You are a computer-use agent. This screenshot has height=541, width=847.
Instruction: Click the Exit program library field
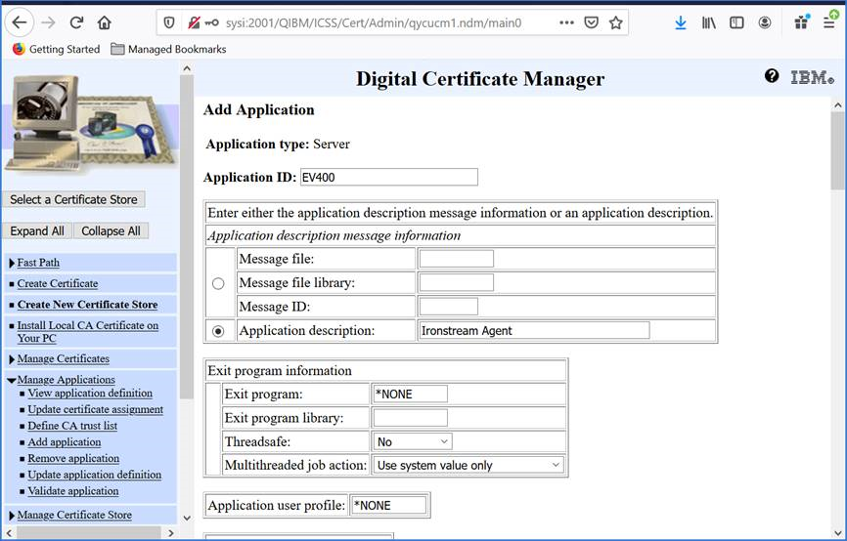tap(411, 418)
